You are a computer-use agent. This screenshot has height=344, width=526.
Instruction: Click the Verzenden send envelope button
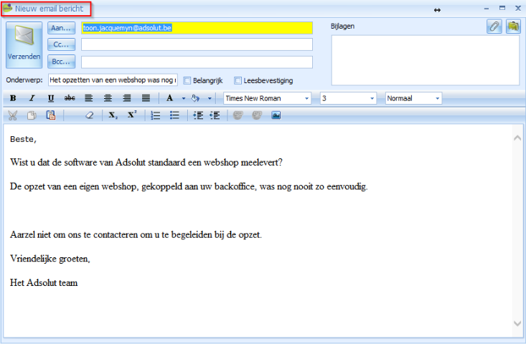tap(24, 45)
